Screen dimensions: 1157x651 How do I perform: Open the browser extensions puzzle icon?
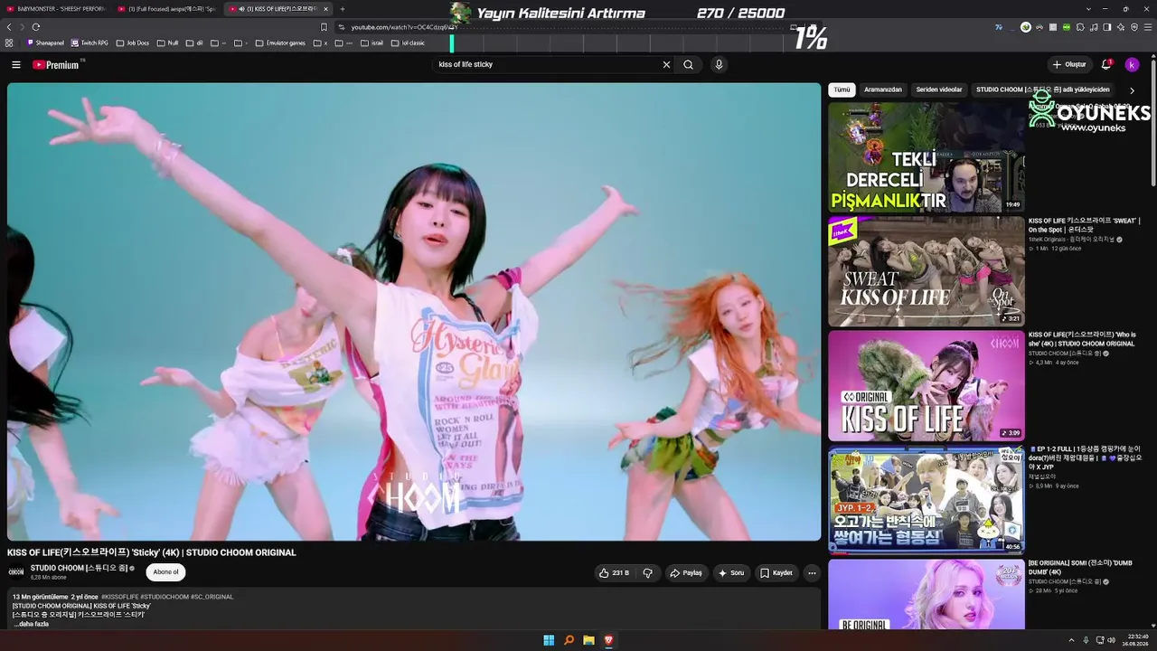click(1080, 27)
